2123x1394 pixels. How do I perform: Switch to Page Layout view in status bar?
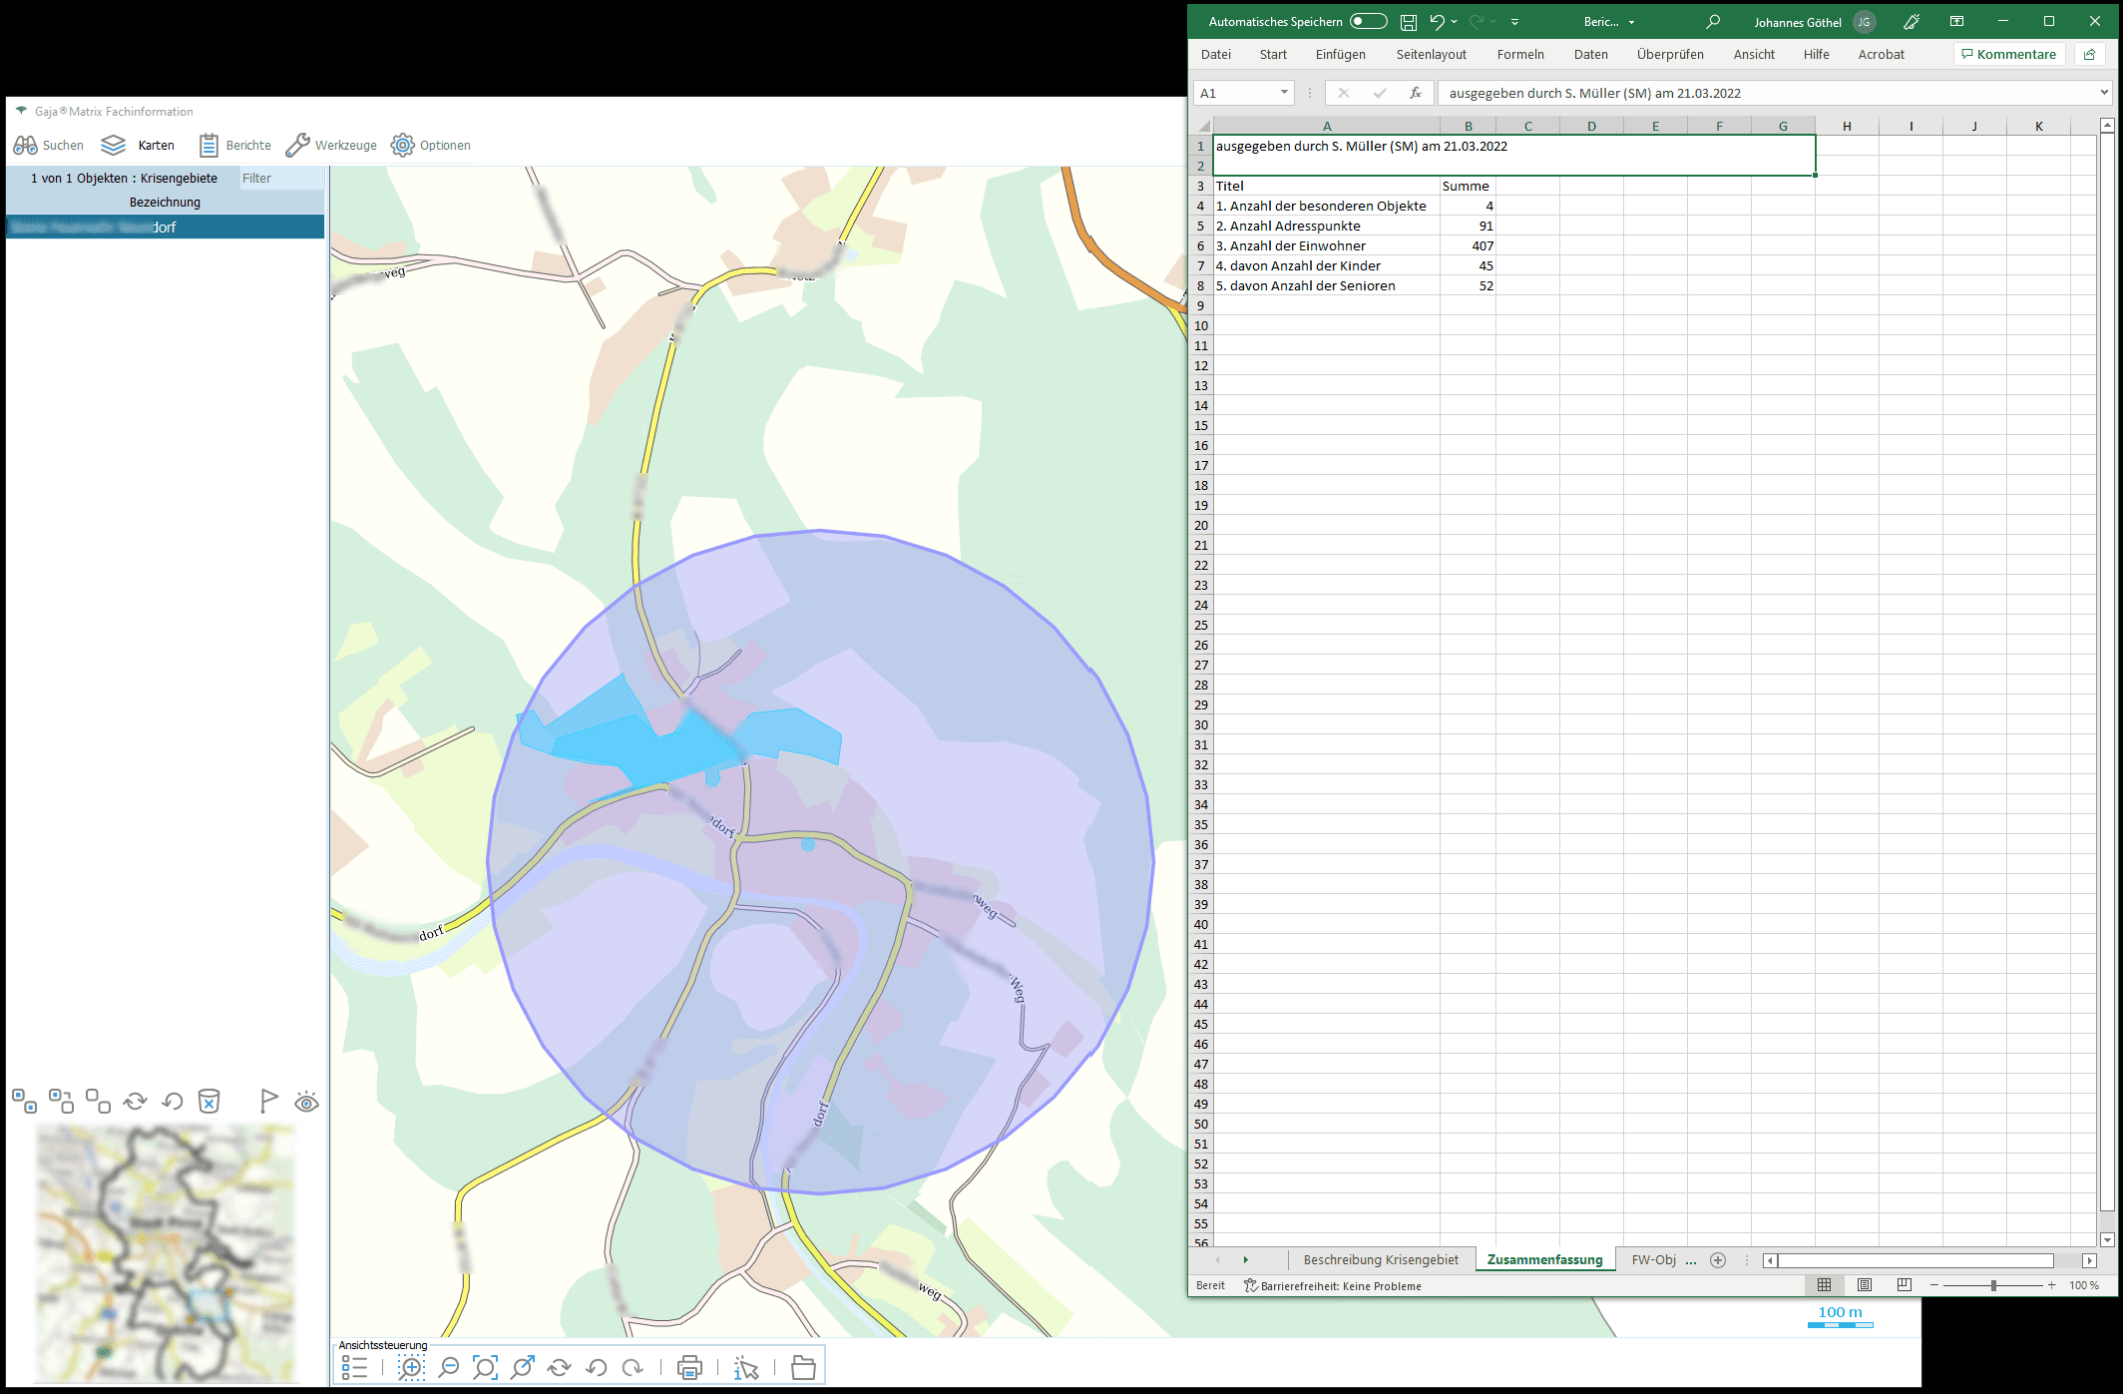point(1864,1285)
